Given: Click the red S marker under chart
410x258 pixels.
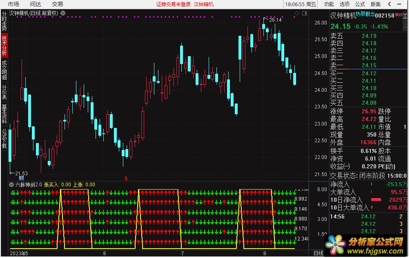Looking at the screenshot, I should pyautogui.click(x=126, y=179).
